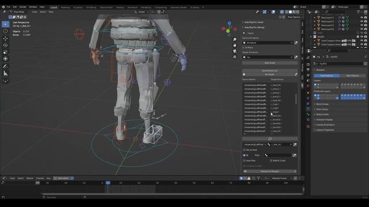Viewport: 369px width, 207px height.
Task: Select the Pose Position button
Action: point(326,75)
